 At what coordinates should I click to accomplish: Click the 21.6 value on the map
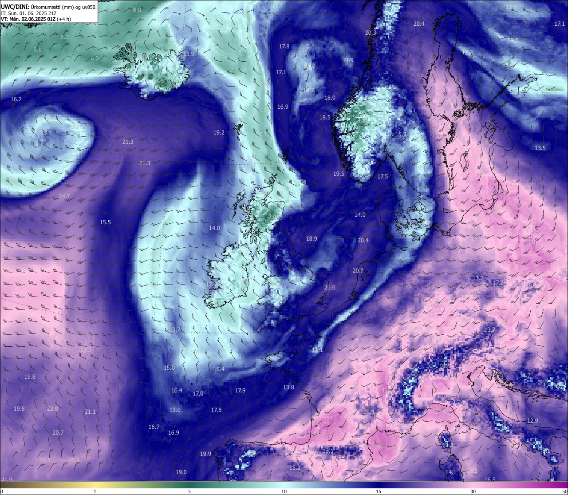tap(330, 287)
